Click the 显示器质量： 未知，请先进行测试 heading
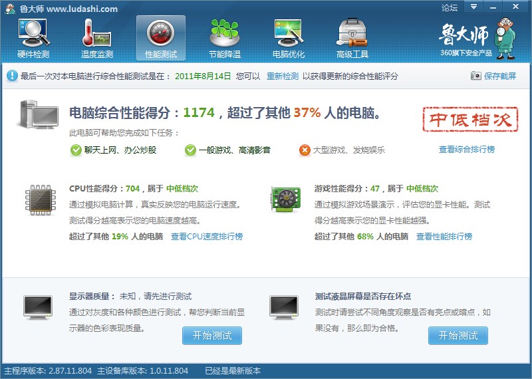Viewport: 532px width, 379px height. tap(130, 296)
